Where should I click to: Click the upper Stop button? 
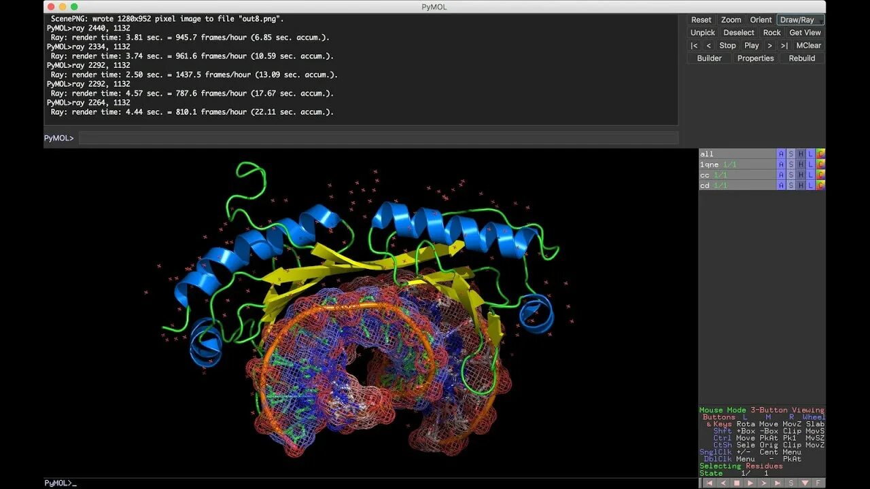tap(727, 46)
